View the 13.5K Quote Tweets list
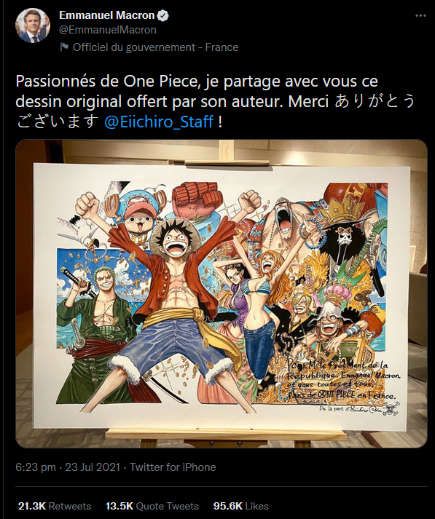Screen dimensions: 435x519 (152, 506)
